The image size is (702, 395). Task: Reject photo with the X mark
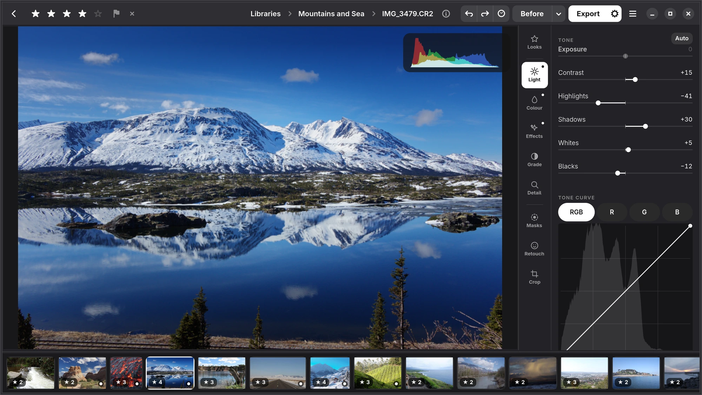coord(132,14)
